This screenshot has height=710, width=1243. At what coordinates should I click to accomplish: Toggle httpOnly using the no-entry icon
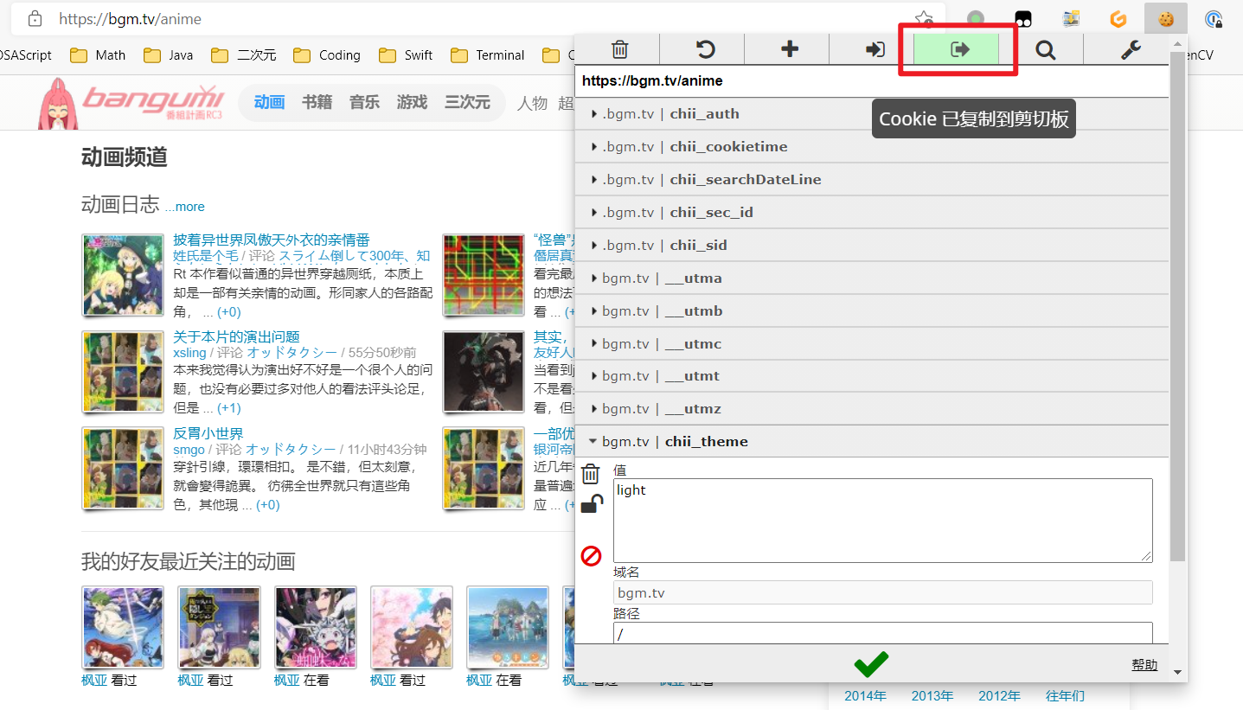click(x=591, y=556)
